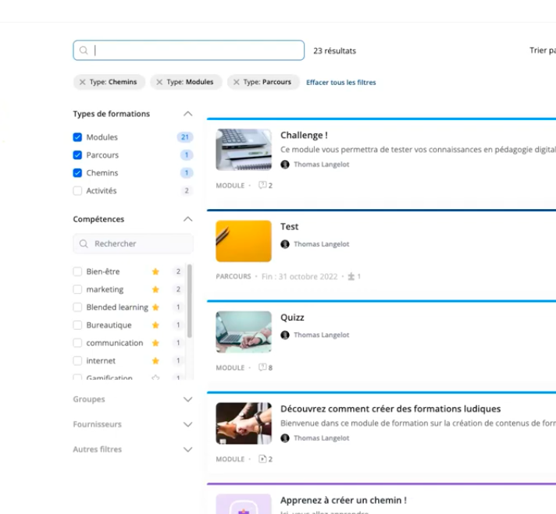
Task: Click the Quizz laptop thumbnail
Action: point(244,332)
